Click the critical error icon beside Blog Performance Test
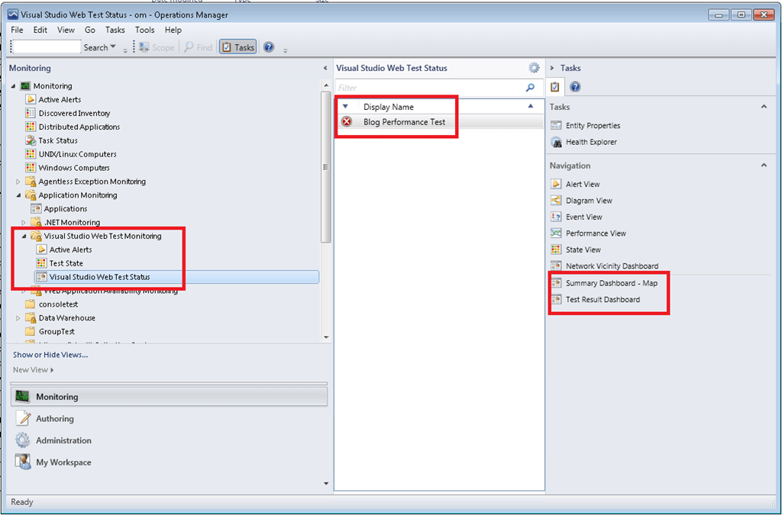 click(x=347, y=121)
